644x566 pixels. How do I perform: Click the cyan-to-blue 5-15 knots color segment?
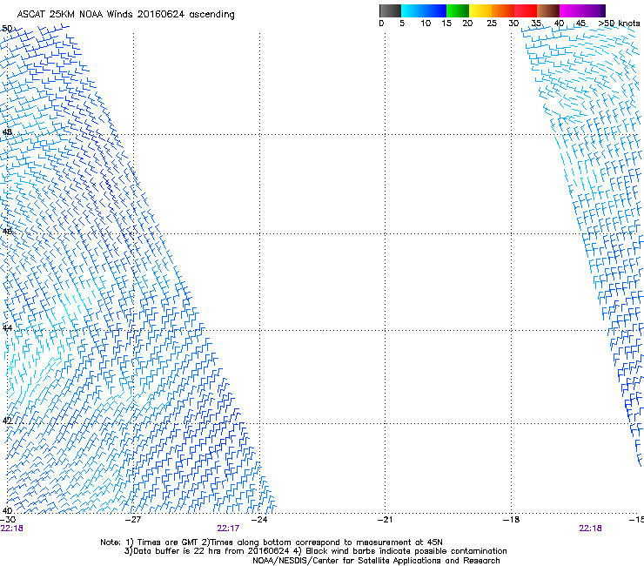tap(424, 10)
